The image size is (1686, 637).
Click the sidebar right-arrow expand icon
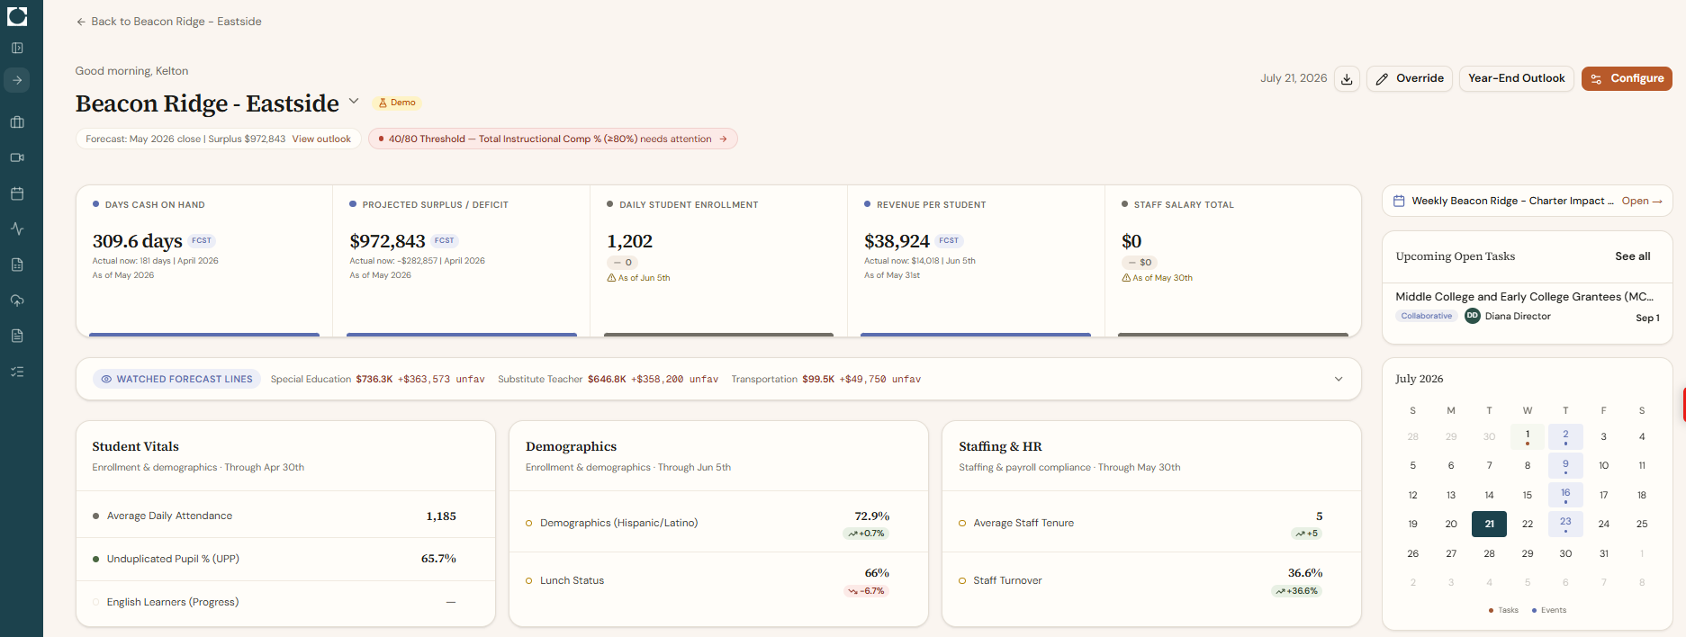click(17, 80)
